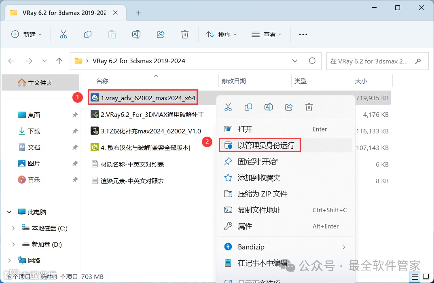
Task: Open the three-dots more options menu
Action: [x=303, y=35]
